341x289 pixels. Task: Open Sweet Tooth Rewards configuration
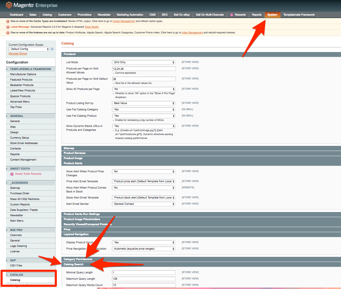click(28, 174)
